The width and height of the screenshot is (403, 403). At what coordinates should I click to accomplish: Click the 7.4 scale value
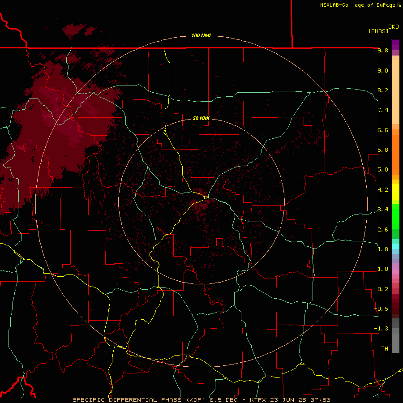pos(383,110)
